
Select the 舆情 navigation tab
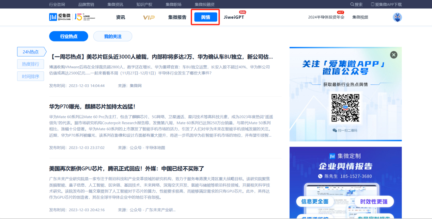205,17
